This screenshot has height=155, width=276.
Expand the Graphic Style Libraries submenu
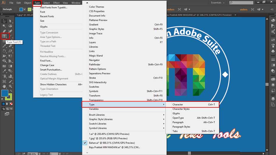[x=124, y=119]
